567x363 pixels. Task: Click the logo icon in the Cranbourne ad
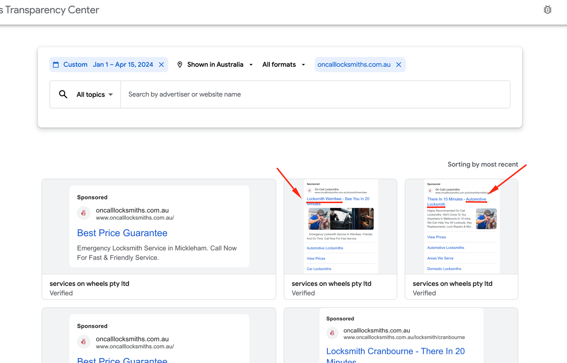click(332, 333)
